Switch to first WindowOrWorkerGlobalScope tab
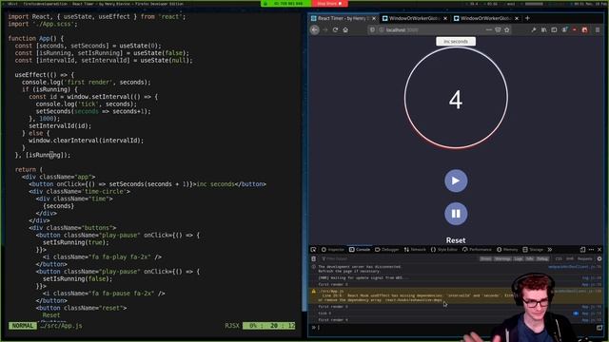Viewport: 609px width, 342px height. tap(414, 18)
